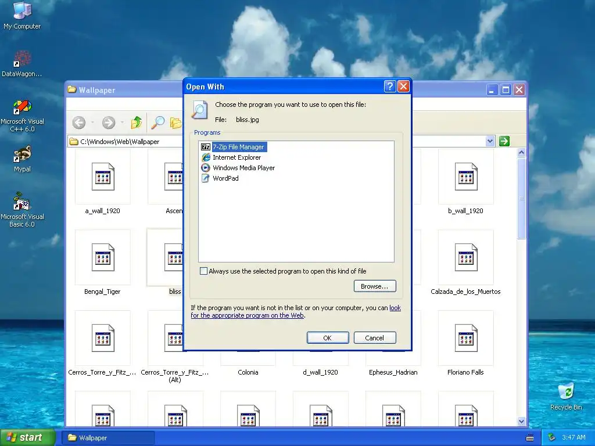Minimize the Wallpaper window

[x=492, y=90]
